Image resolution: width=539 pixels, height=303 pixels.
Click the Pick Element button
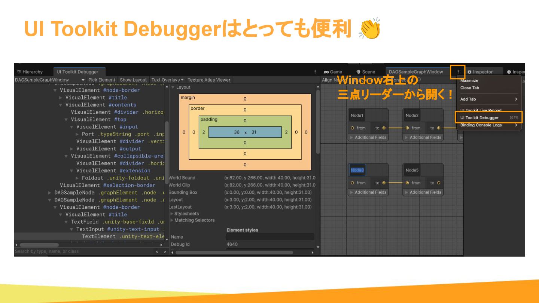tap(102, 80)
